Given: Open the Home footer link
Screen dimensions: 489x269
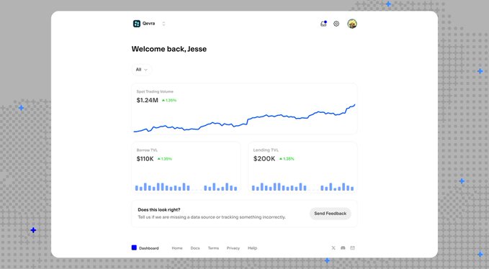Looking at the screenshot, I should [177, 248].
